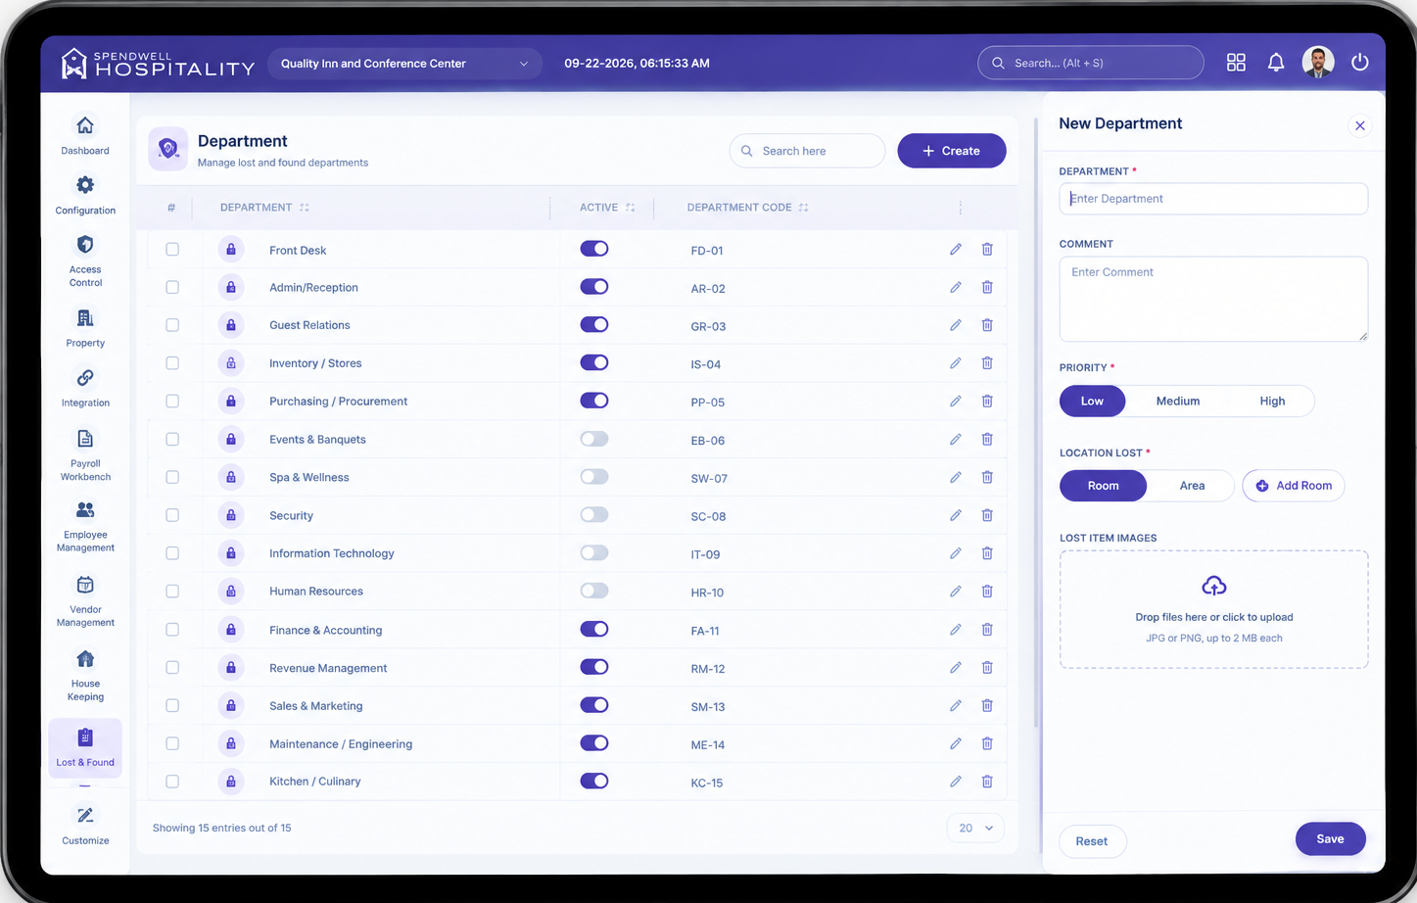Focus the Enter Department input field
The width and height of the screenshot is (1417, 903).
(x=1213, y=199)
